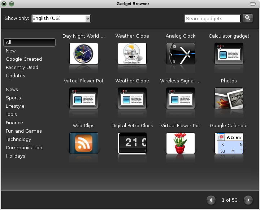Browse the Sports category

point(13,98)
